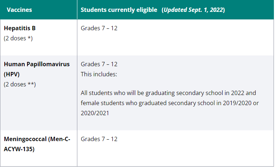Click the 'female students who graduated' line
This screenshot has width=275, height=167.
pyautogui.click(x=119, y=103)
